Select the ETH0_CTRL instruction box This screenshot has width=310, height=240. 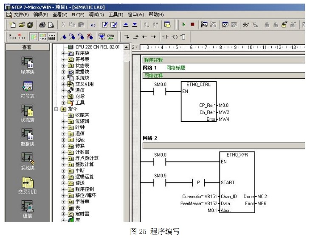coord(198,101)
